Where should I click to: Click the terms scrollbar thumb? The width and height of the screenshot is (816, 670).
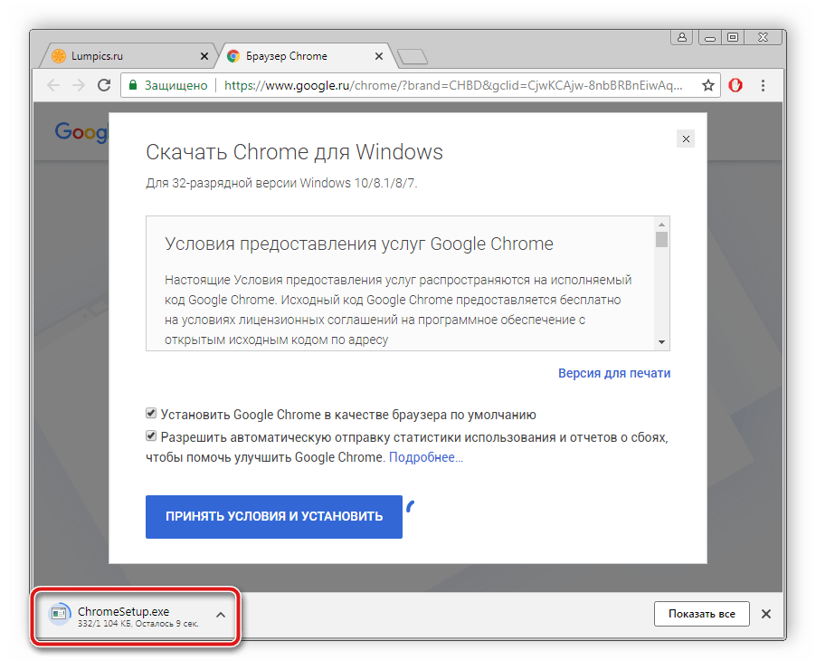(x=661, y=240)
